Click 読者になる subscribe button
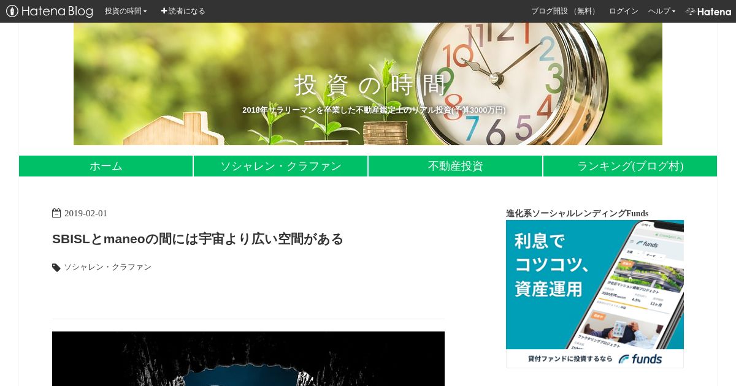Screen dimensions: 736x386 183,11
